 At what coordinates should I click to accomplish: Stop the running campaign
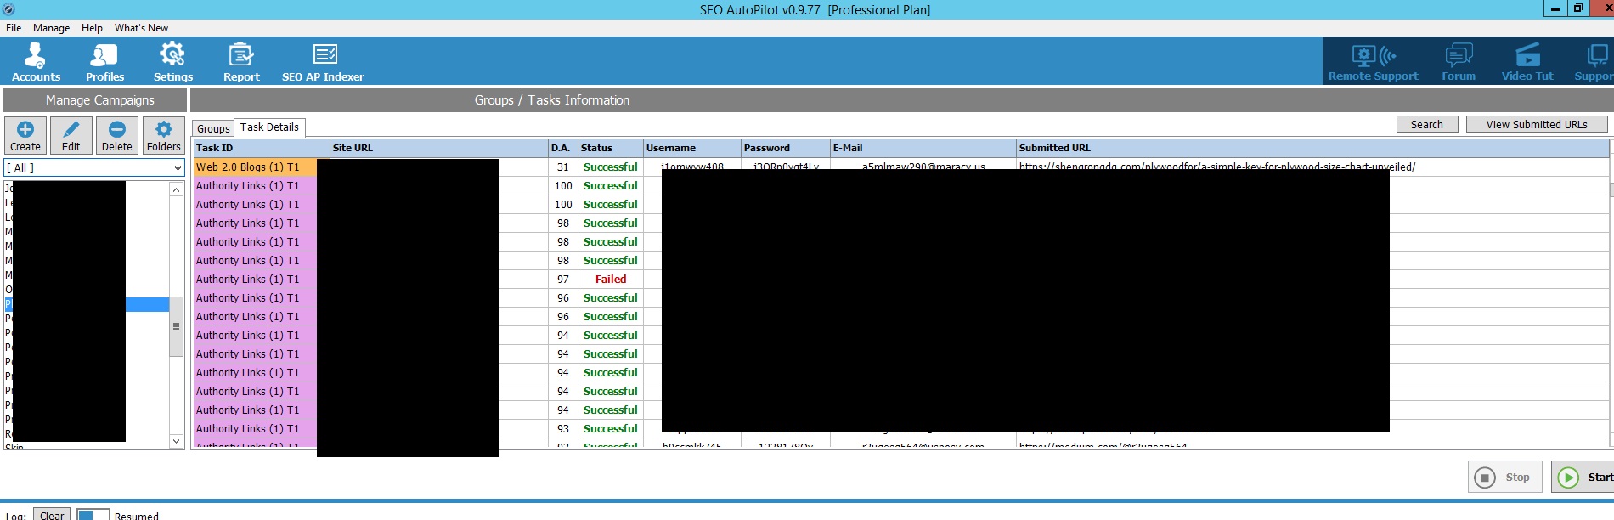pyautogui.click(x=1506, y=477)
